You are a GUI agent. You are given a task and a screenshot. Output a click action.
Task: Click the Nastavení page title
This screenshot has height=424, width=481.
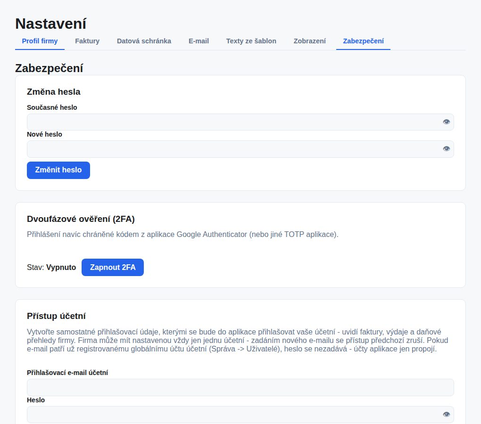51,24
